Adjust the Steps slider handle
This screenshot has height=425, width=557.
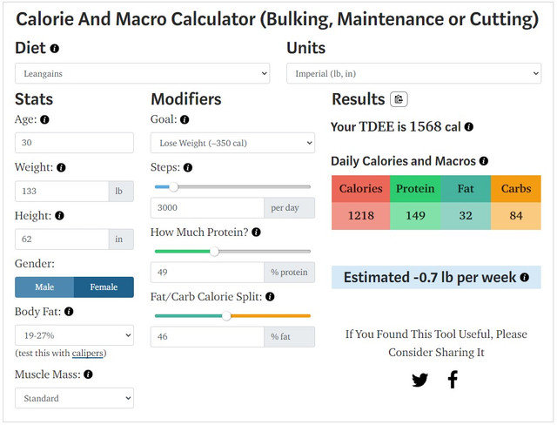173,186
